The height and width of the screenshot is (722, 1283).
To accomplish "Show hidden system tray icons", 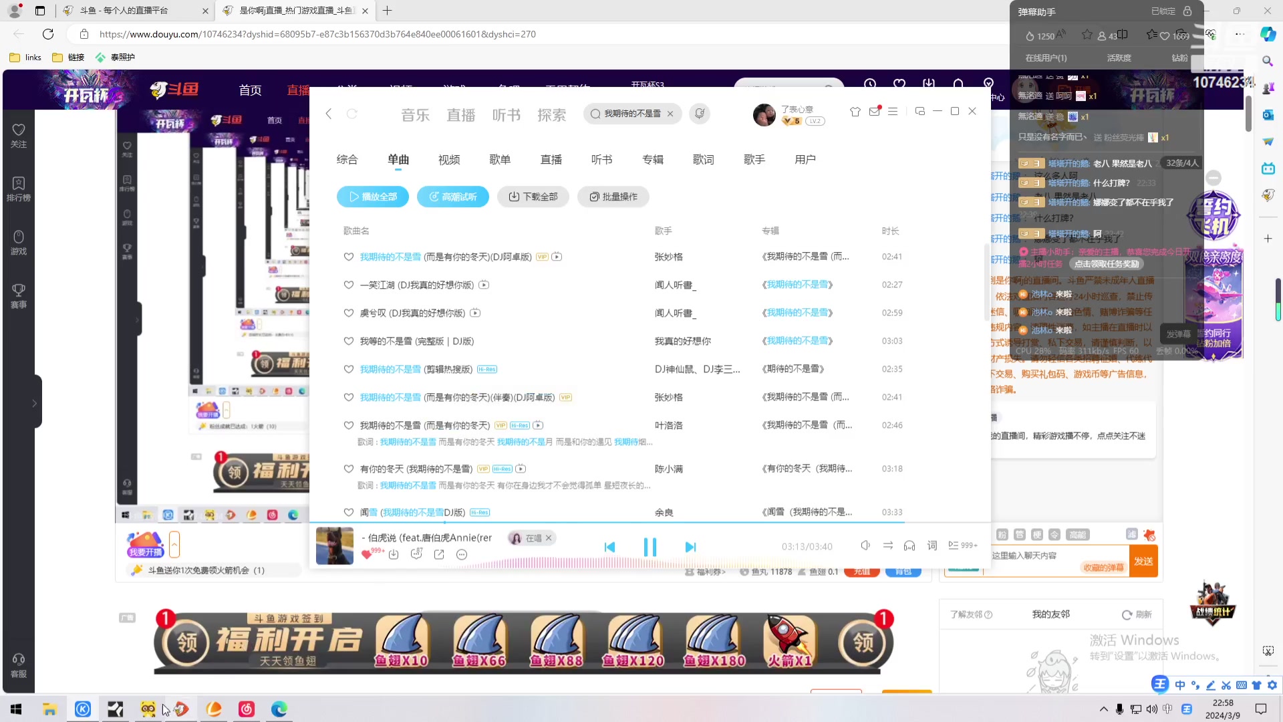I will [x=1103, y=709].
